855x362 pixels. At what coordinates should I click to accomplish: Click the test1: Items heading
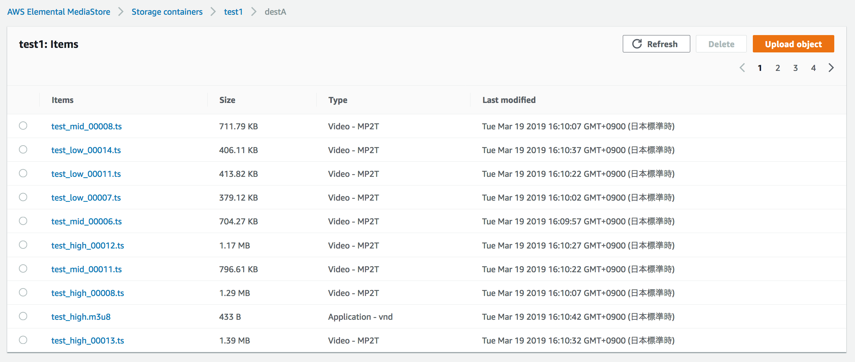point(49,44)
